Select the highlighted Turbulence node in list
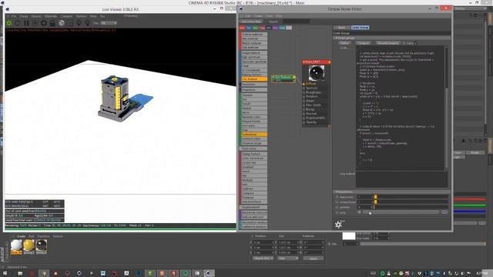 coord(254,135)
